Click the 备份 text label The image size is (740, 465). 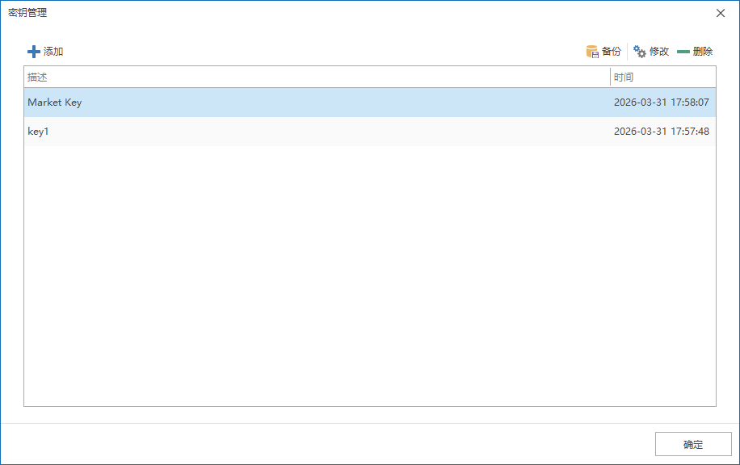coord(612,52)
